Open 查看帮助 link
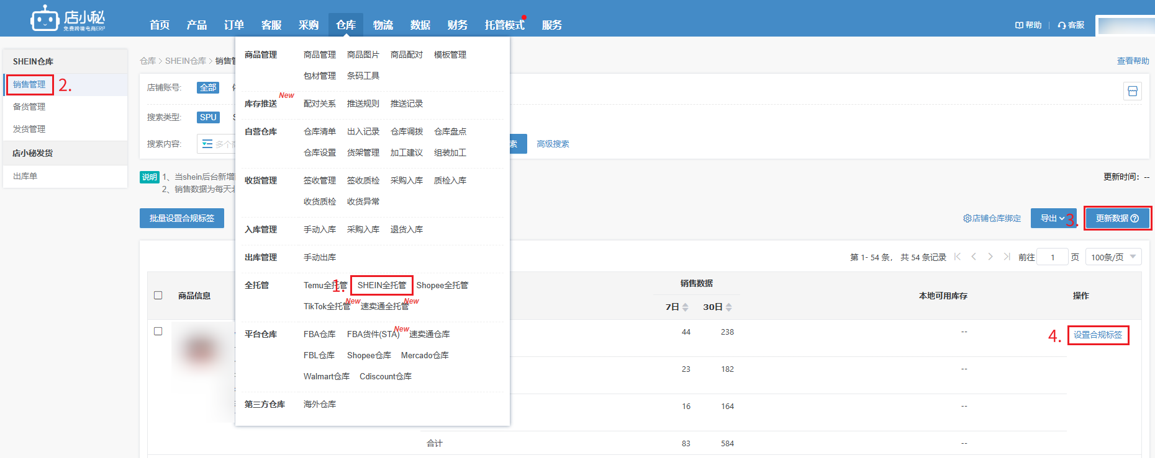 pyautogui.click(x=1133, y=61)
